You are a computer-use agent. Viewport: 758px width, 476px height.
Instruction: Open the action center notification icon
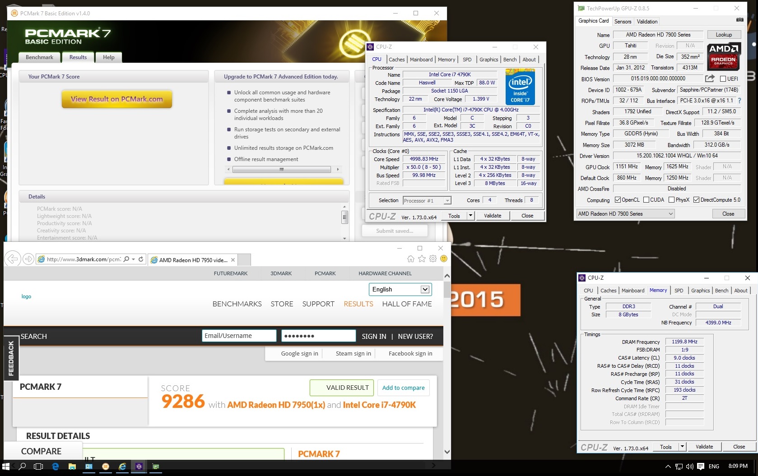pos(701,467)
